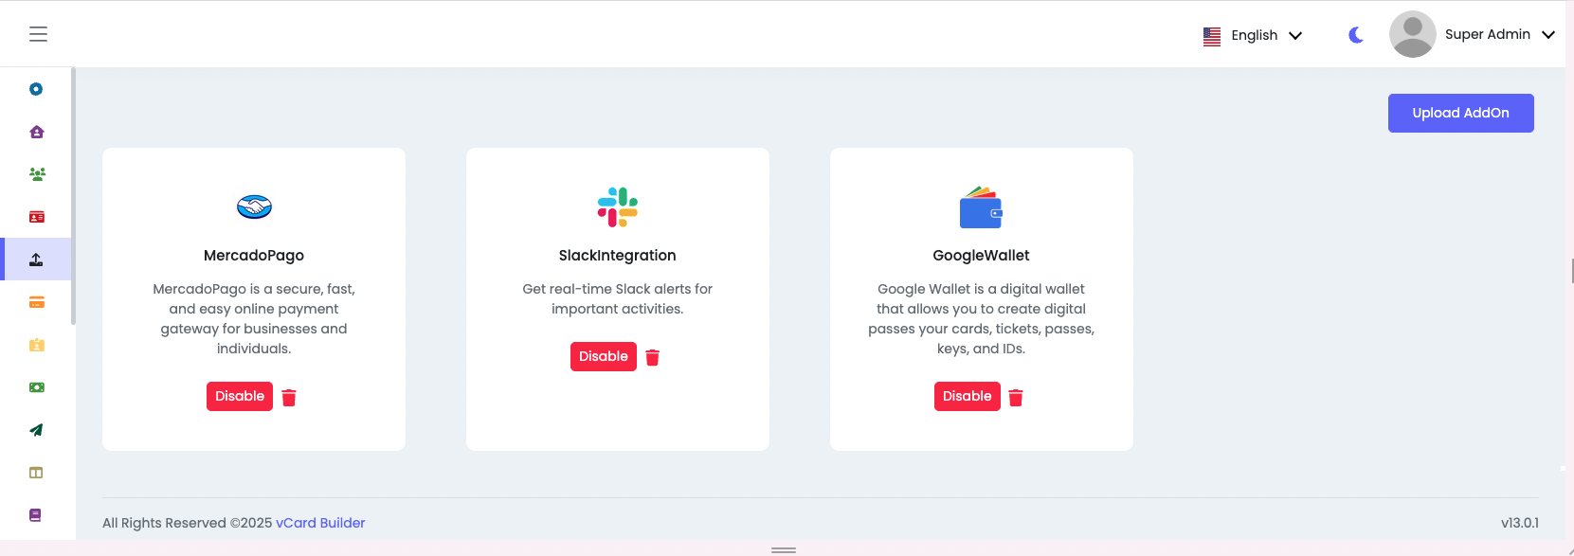1574x556 pixels.
Task: Click the Upload AddOn button
Action: [x=1460, y=113]
